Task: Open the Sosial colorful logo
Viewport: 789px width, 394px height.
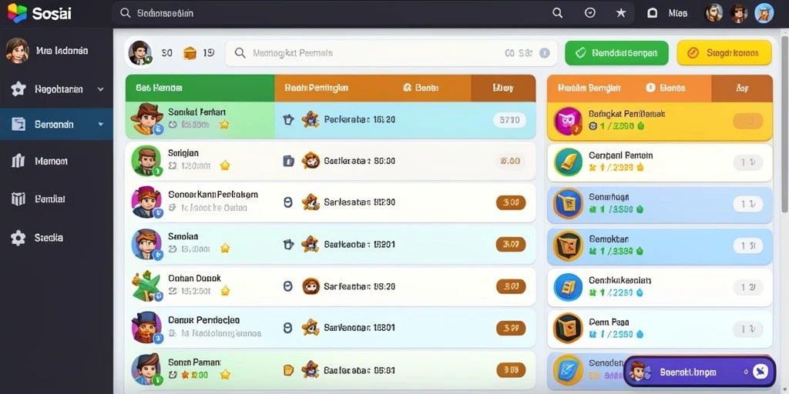Action: pos(17,13)
